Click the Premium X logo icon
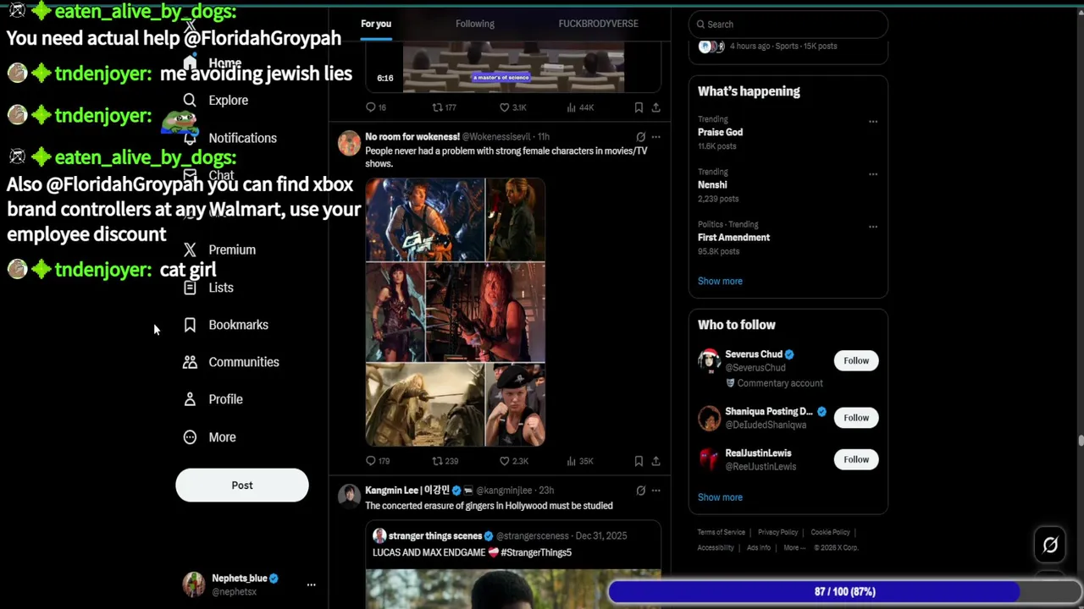This screenshot has height=609, width=1084. click(x=190, y=250)
